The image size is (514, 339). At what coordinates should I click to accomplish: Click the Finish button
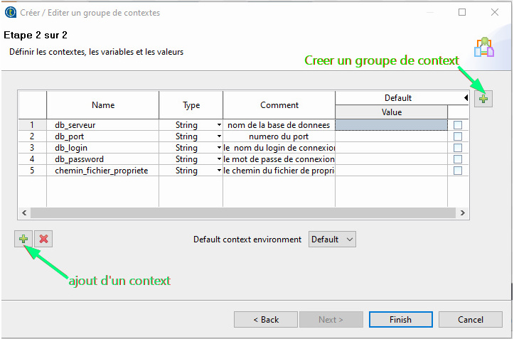tap(400, 320)
